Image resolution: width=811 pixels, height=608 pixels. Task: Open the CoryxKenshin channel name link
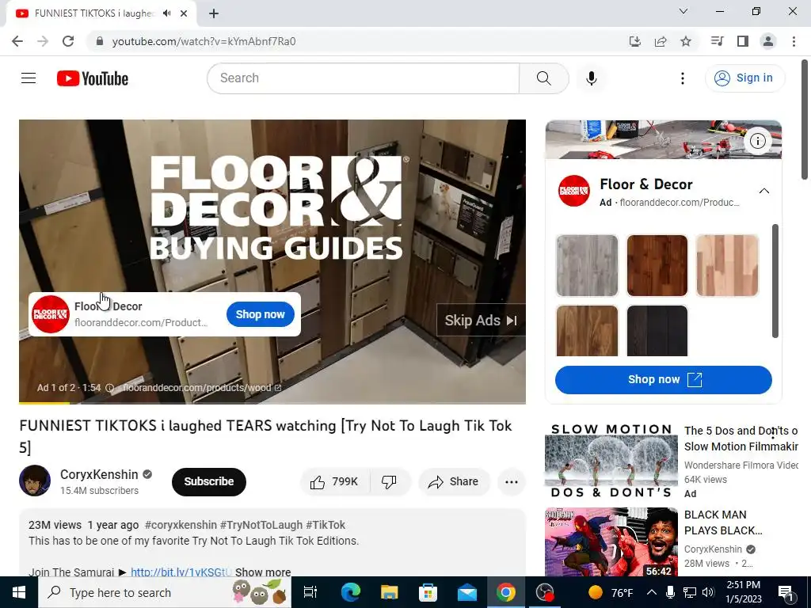[99, 475]
